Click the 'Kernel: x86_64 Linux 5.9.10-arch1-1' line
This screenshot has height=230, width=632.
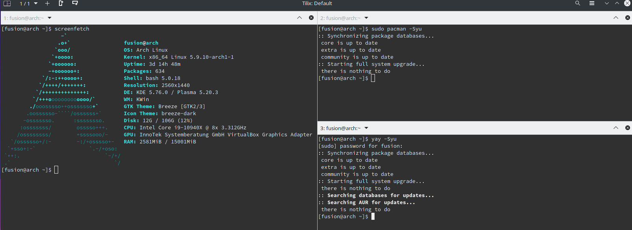coord(179,57)
